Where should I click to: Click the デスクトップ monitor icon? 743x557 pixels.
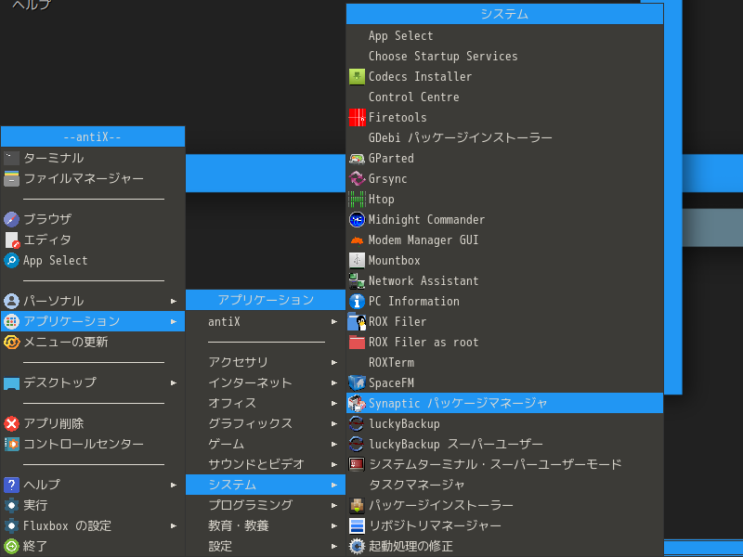point(11,382)
